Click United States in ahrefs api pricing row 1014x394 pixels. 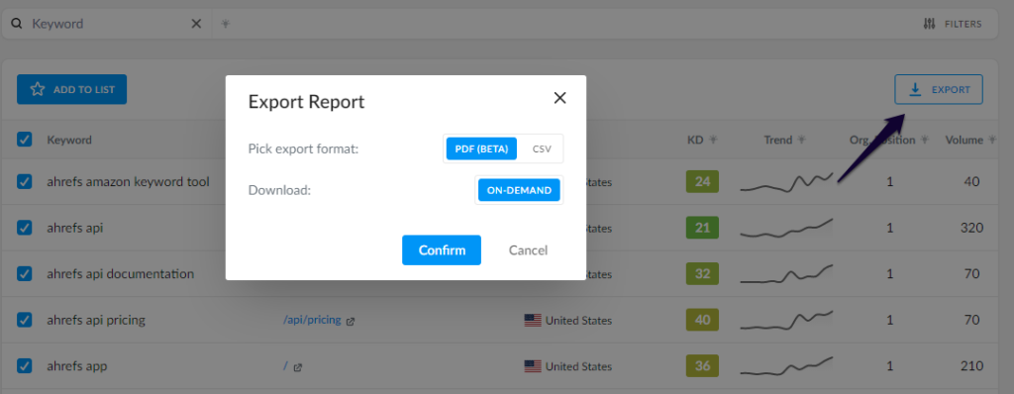click(x=578, y=320)
